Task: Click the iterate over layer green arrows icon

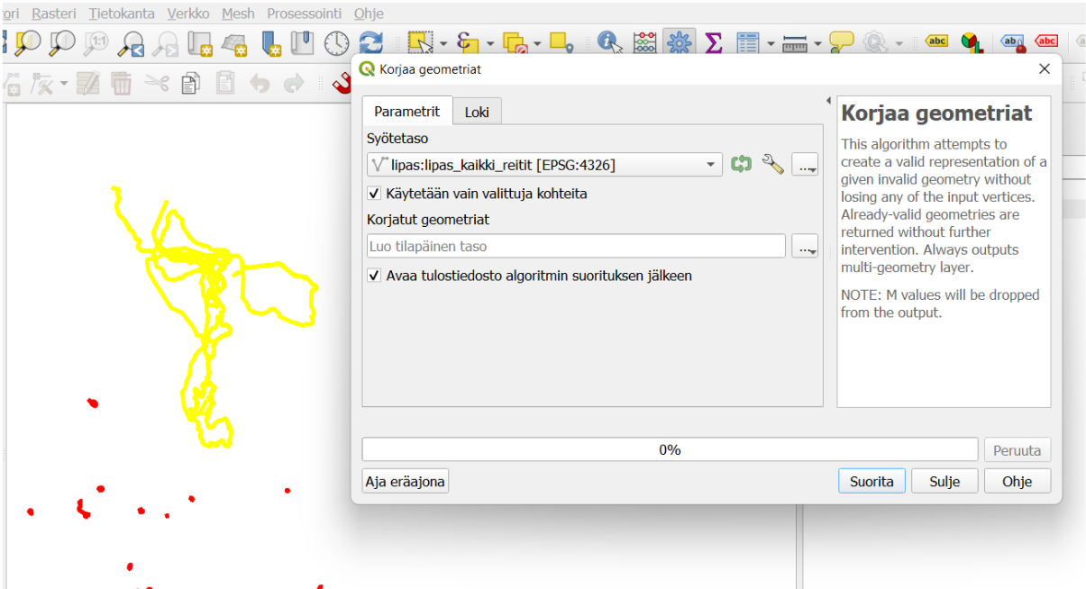Action: point(741,164)
